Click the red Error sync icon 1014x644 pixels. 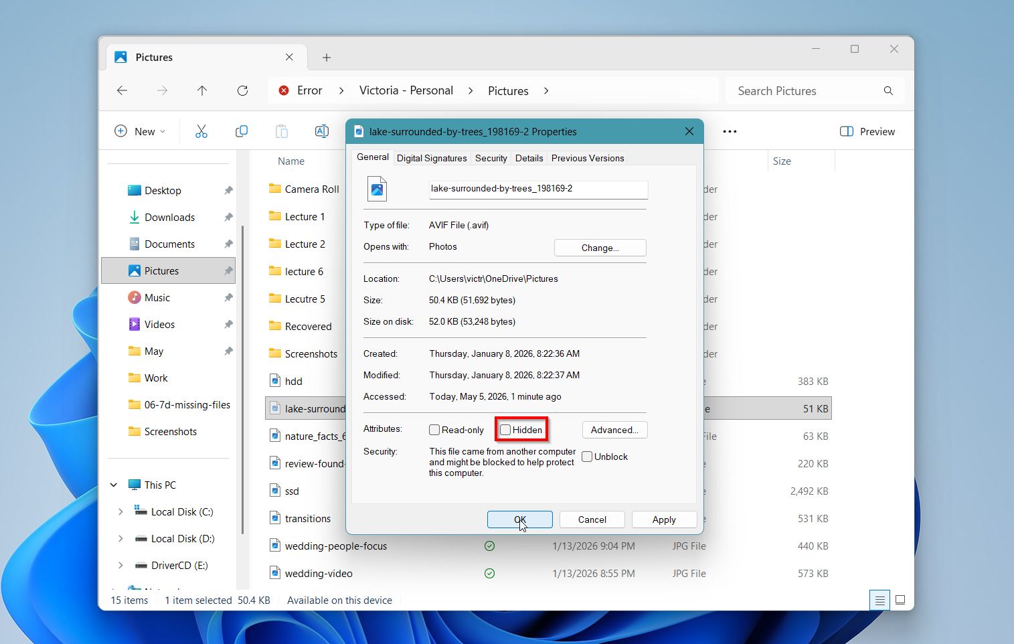pyautogui.click(x=284, y=90)
